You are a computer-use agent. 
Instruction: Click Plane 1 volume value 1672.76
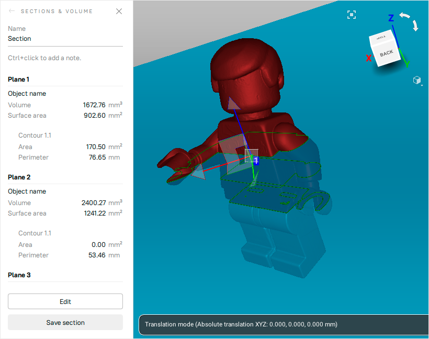pyautogui.click(x=94, y=105)
